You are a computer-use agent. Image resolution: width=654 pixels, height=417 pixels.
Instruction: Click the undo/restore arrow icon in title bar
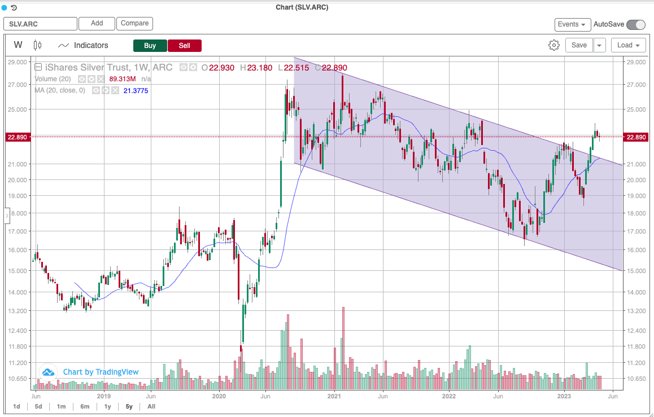coord(14,7)
